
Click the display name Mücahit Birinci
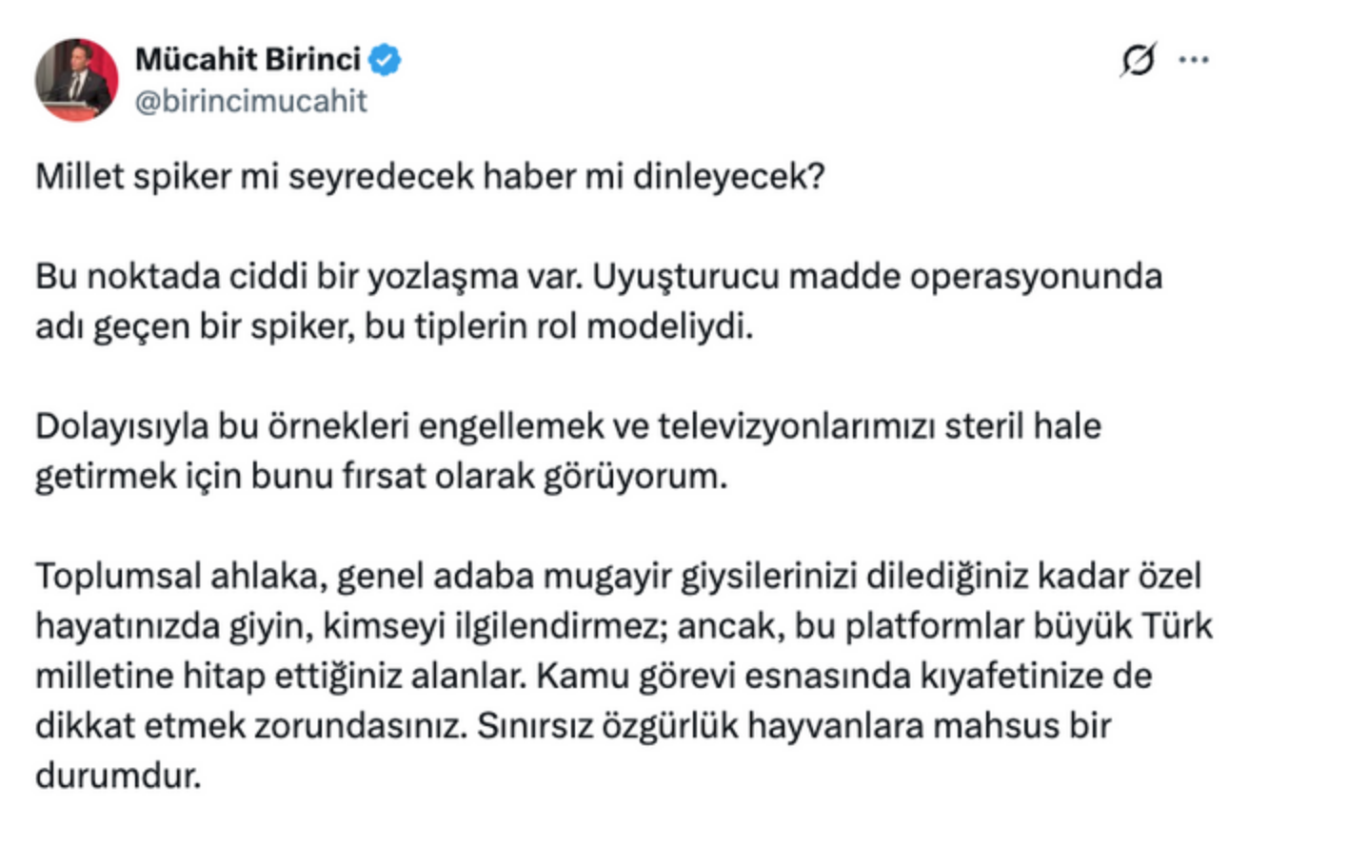click(x=248, y=59)
